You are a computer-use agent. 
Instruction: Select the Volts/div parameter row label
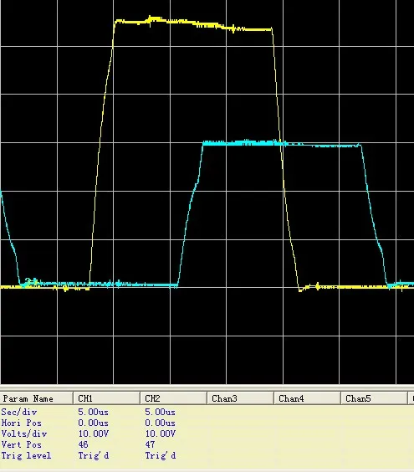pos(24,434)
